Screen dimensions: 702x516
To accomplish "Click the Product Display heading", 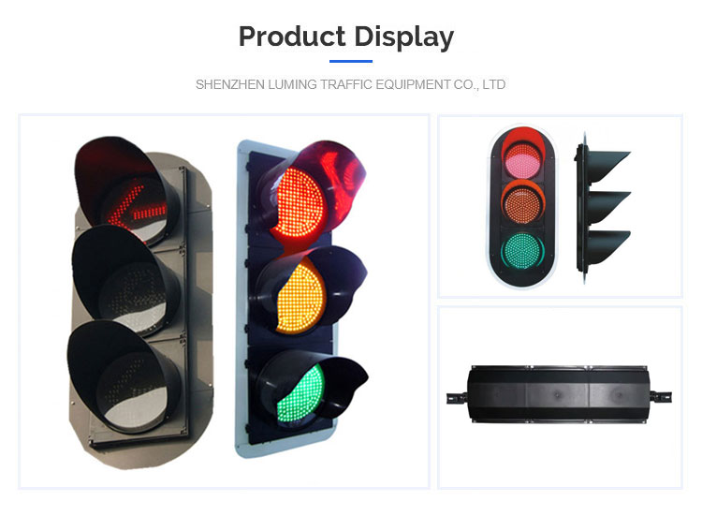I will (x=346, y=37).
